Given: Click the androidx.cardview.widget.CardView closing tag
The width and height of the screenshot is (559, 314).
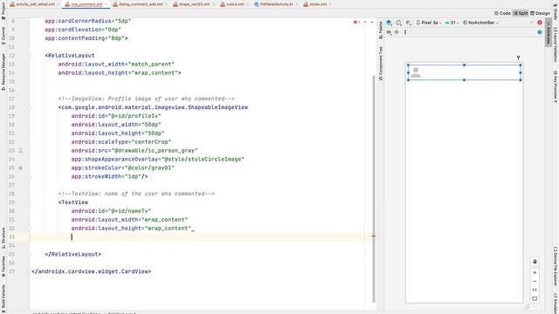Looking at the screenshot, I should (x=91, y=271).
